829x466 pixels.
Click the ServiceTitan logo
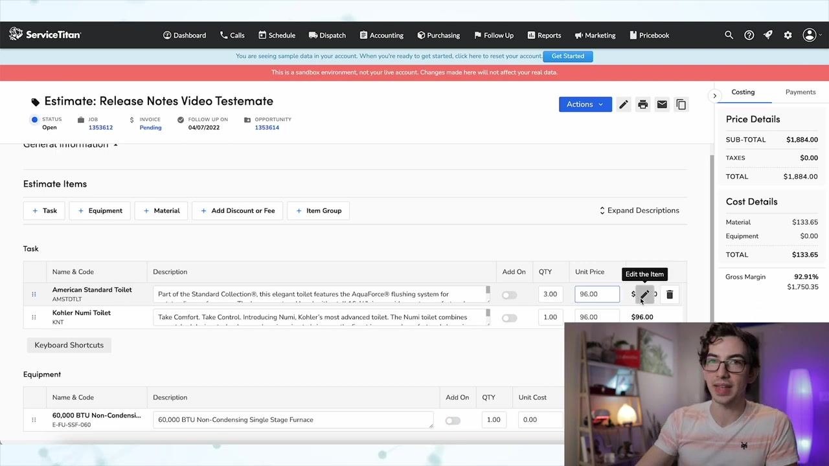point(45,34)
